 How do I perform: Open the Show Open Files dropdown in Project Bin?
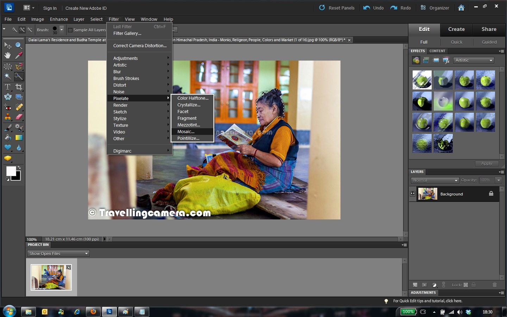58,253
